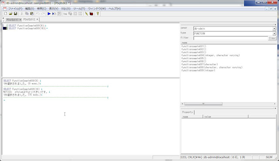Run SQL with the play-and-refresh icon
This screenshot has width=279, height=161.
pos(54,13)
